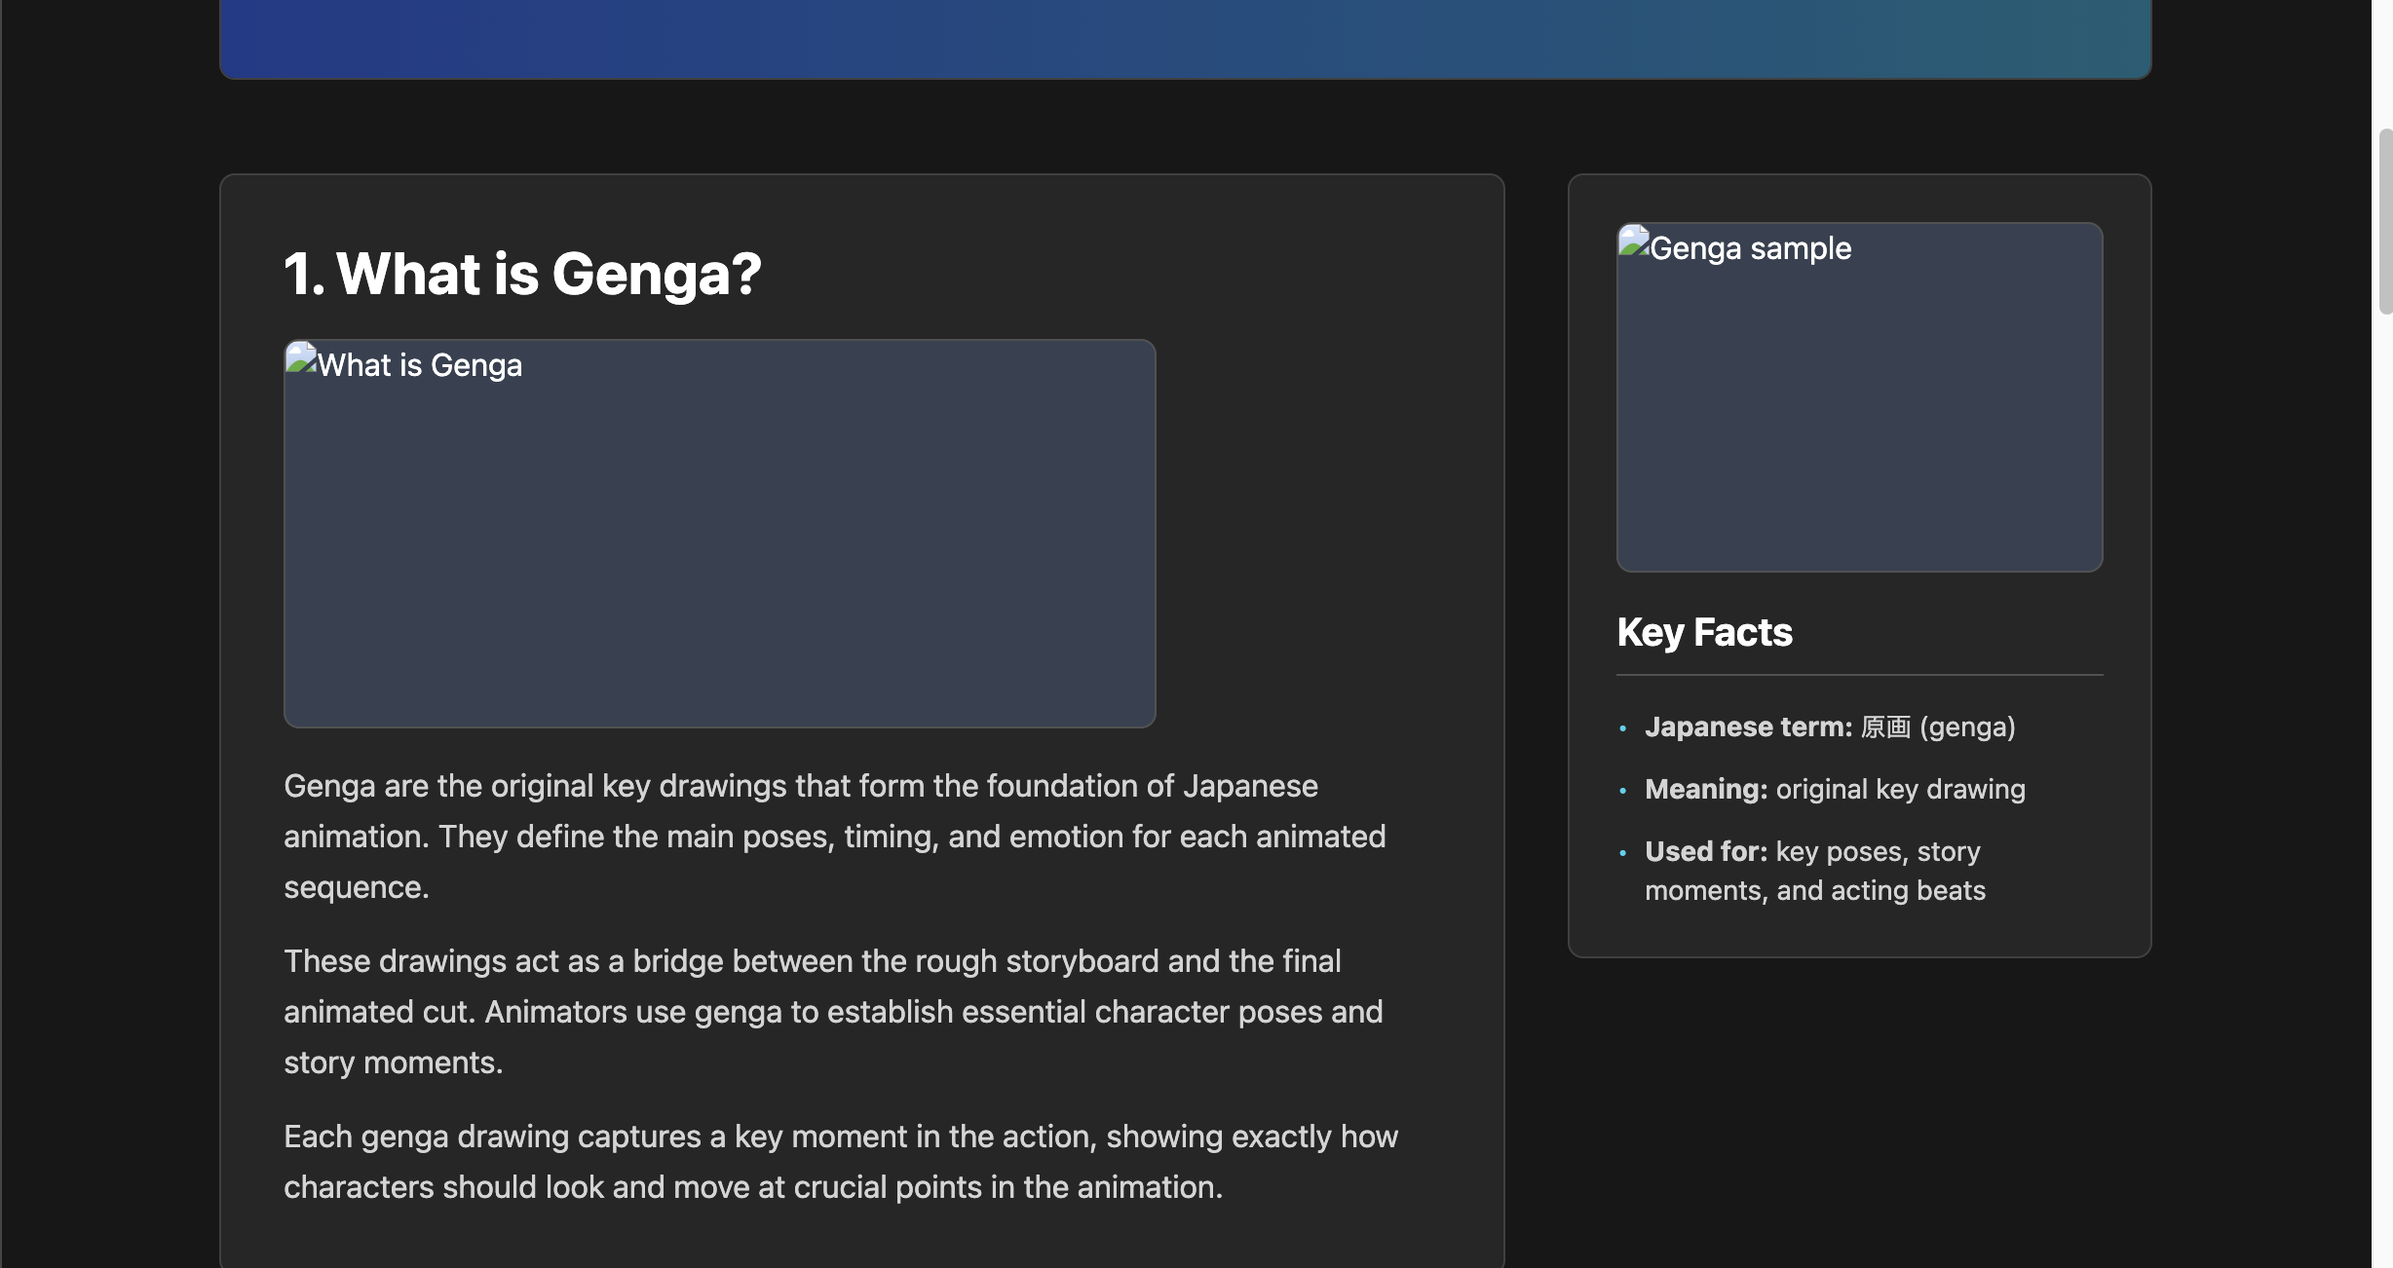Click the 'What is Genga' alt text
Screen dimensions: 2393x1268
[420, 365]
